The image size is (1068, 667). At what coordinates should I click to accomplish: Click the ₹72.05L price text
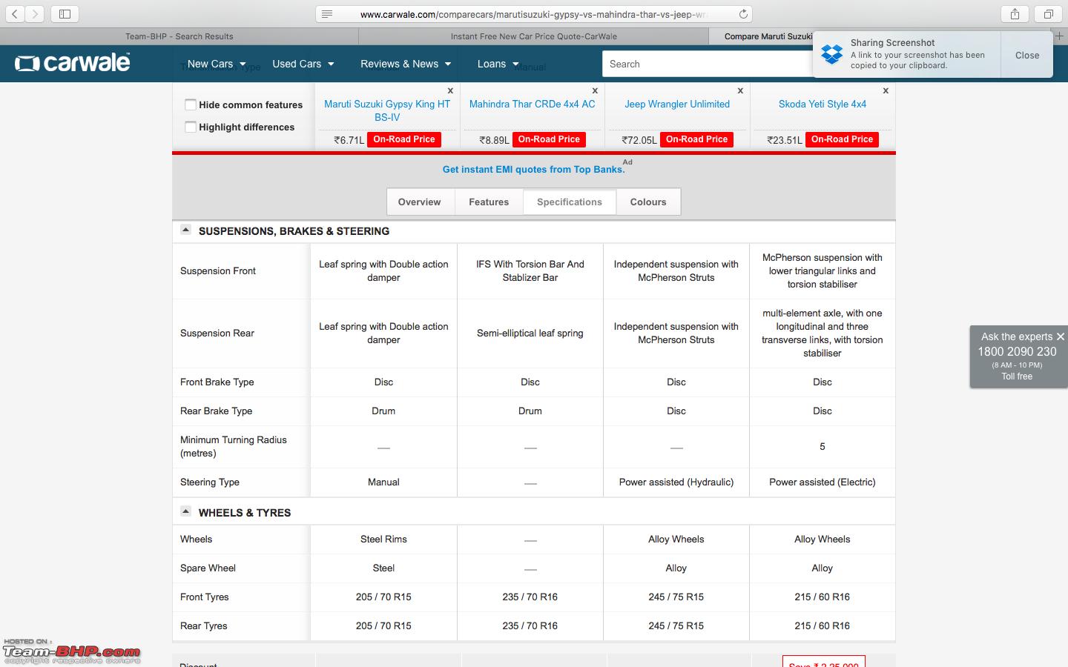coord(639,139)
